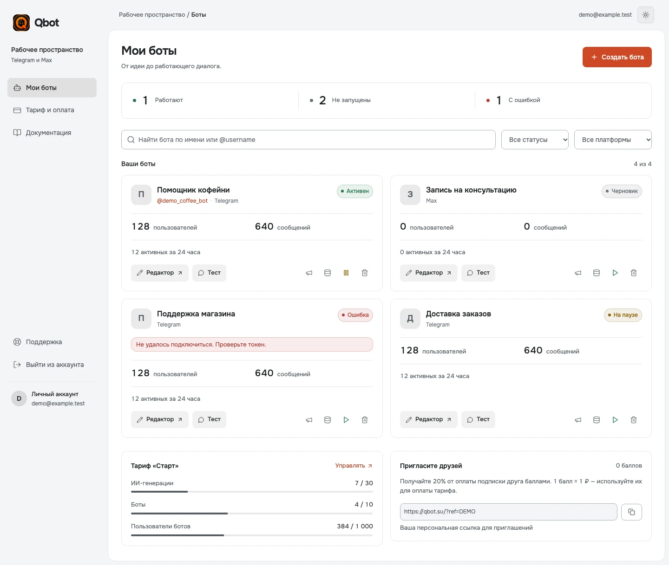The width and height of the screenshot is (669, 565).
Task: Open database icon on Поддержка магазина card
Action: pyautogui.click(x=328, y=420)
